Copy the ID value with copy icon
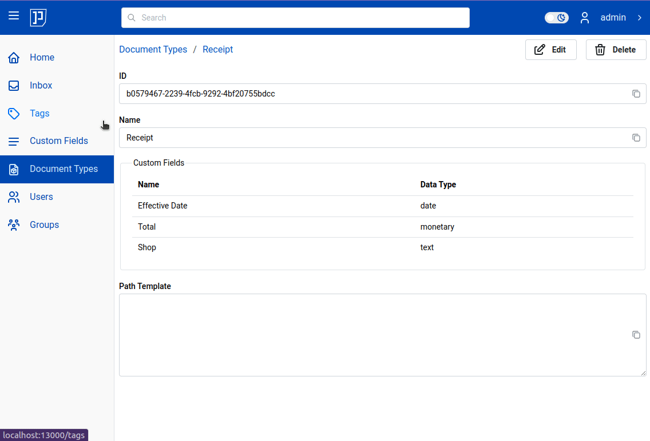 click(636, 94)
